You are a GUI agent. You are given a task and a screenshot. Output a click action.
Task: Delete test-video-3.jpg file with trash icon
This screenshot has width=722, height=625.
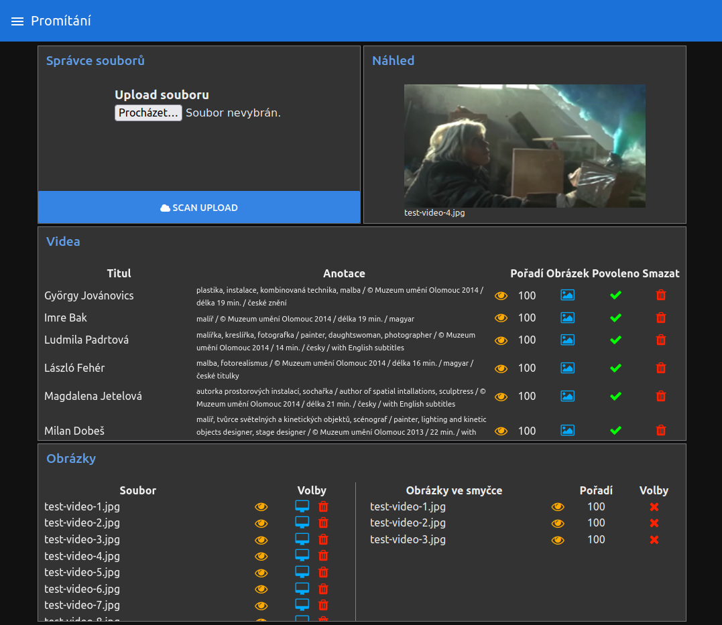coord(323,539)
